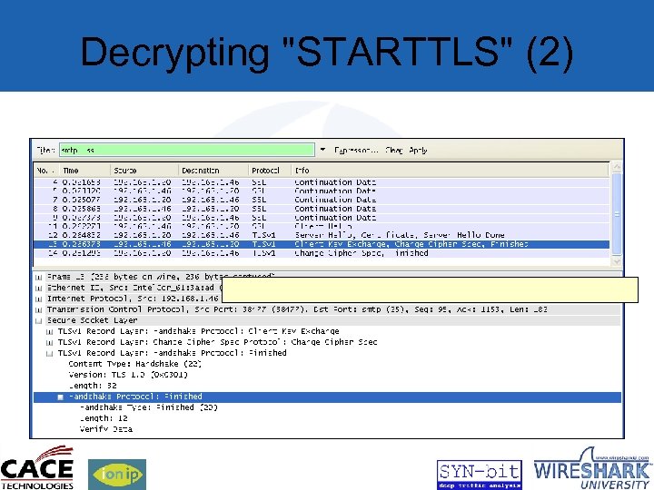Select packet 13 Client Key Exchange row
The width and height of the screenshot is (654, 490).
(x=322, y=244)
